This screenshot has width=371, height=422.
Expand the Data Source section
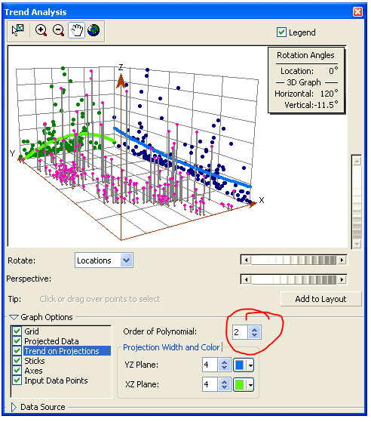(x=14, y=407)
